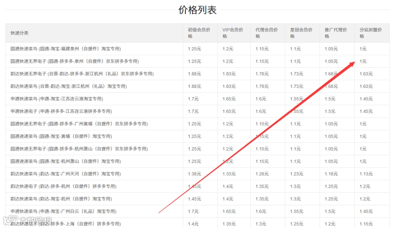Click 分站加盟 '1.63元' in 韵达-拼多多-浙江杭州 row
Viewport: 400px width, 228px height.
(x=366, y=74)
